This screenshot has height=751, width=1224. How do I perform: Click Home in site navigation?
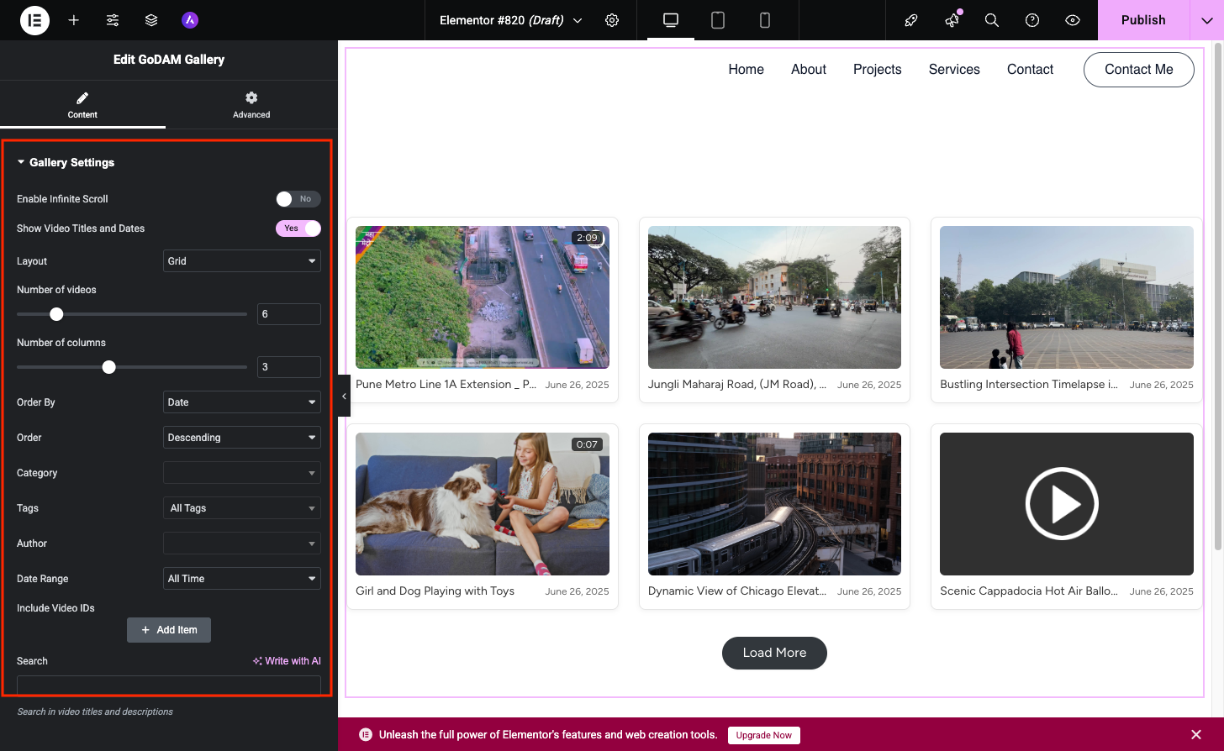click(x=747, y=70)
